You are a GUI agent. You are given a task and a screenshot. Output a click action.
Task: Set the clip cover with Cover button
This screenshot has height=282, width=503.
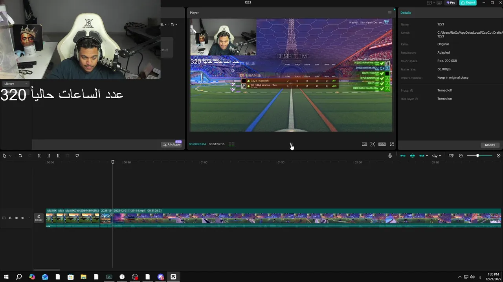[39, 218]
